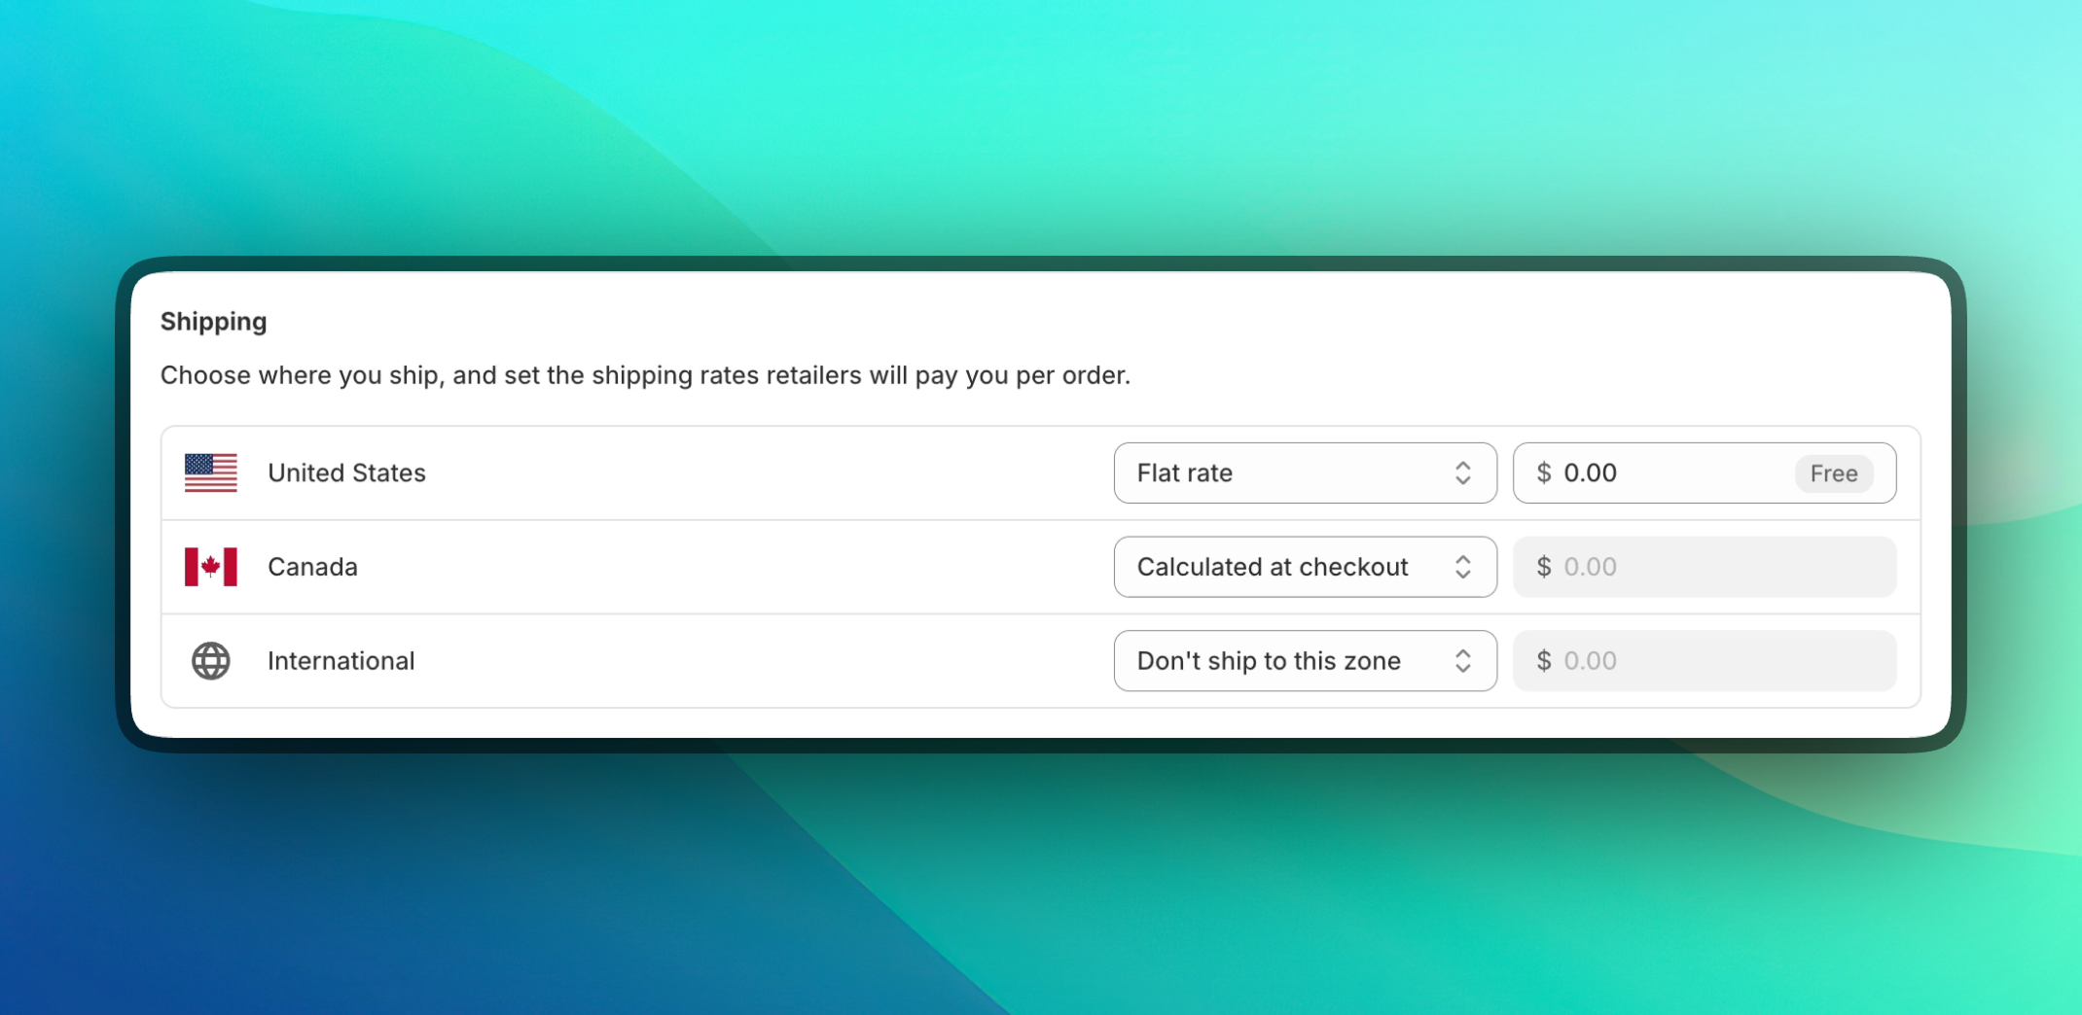Click the United States shipping rate input
This screenshot has width=2082, height=1015.
point(1704,473)
